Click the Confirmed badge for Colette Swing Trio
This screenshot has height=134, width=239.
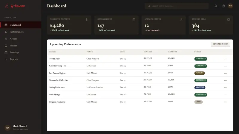[x=200, y=66]
